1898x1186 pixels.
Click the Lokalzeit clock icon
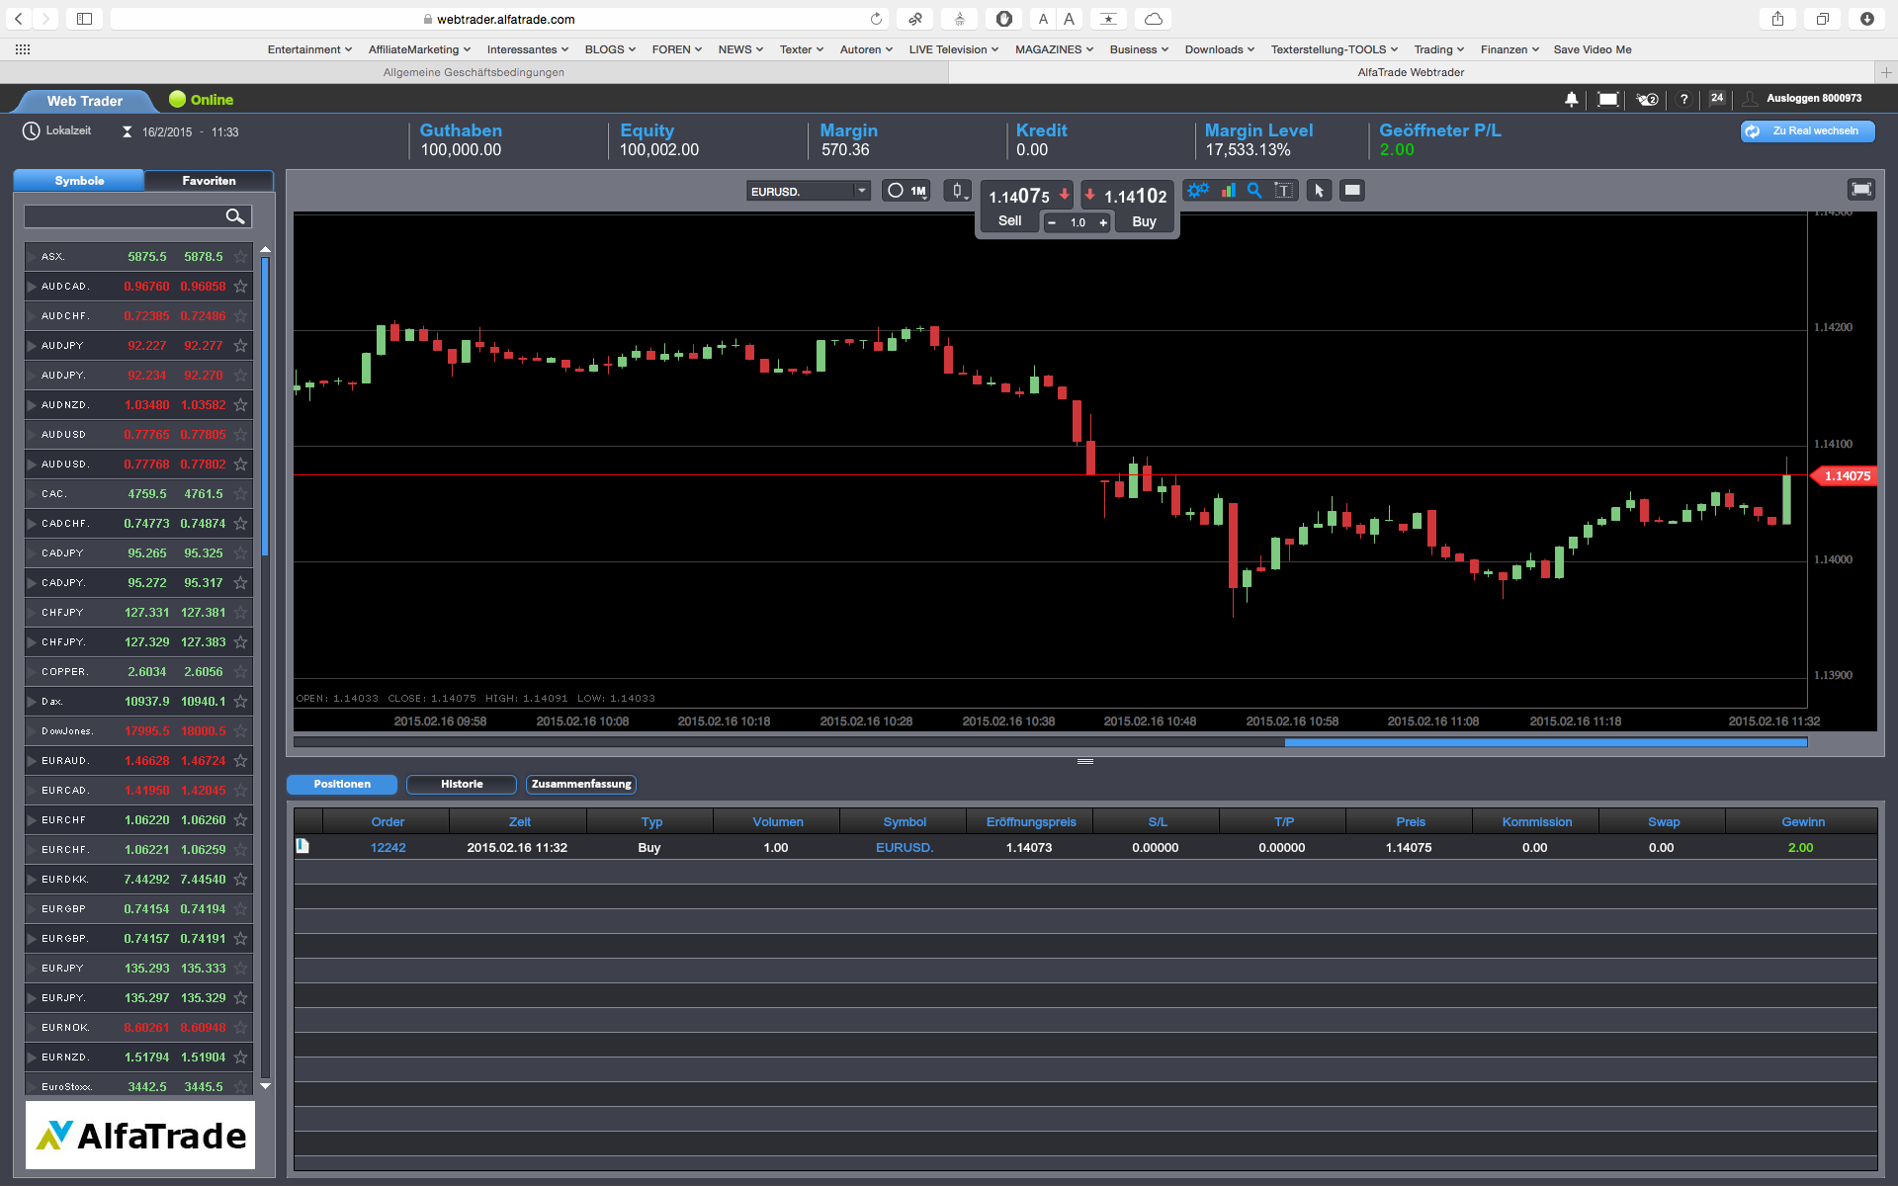coord(32,130)
